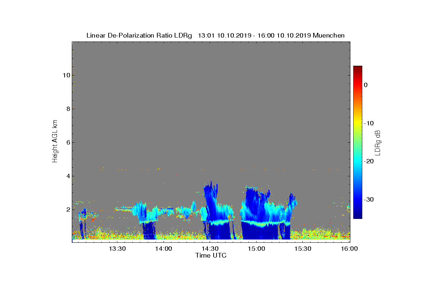Click the 13:30 time tick label
433x289 pixels.
point(118,249)
